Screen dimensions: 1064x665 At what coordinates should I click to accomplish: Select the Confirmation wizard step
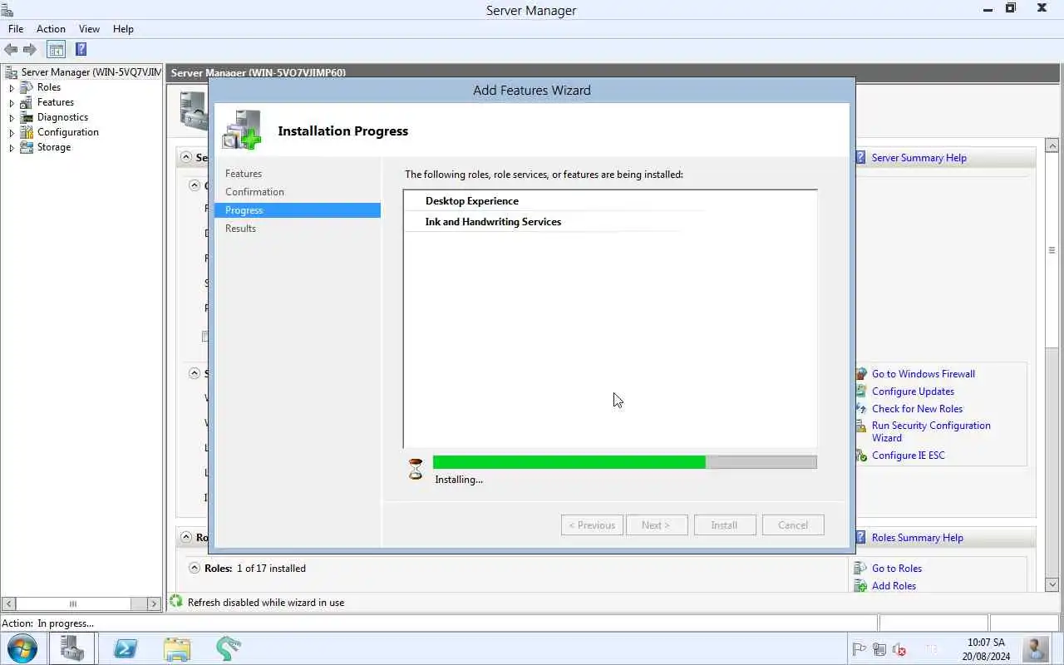[x=254, y=192]
